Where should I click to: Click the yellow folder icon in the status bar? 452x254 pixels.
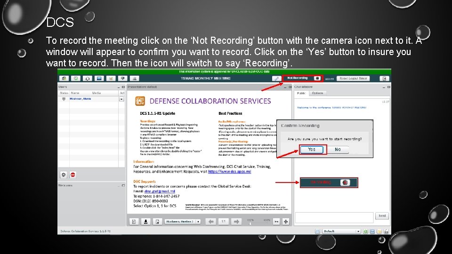tap(379, 231)
